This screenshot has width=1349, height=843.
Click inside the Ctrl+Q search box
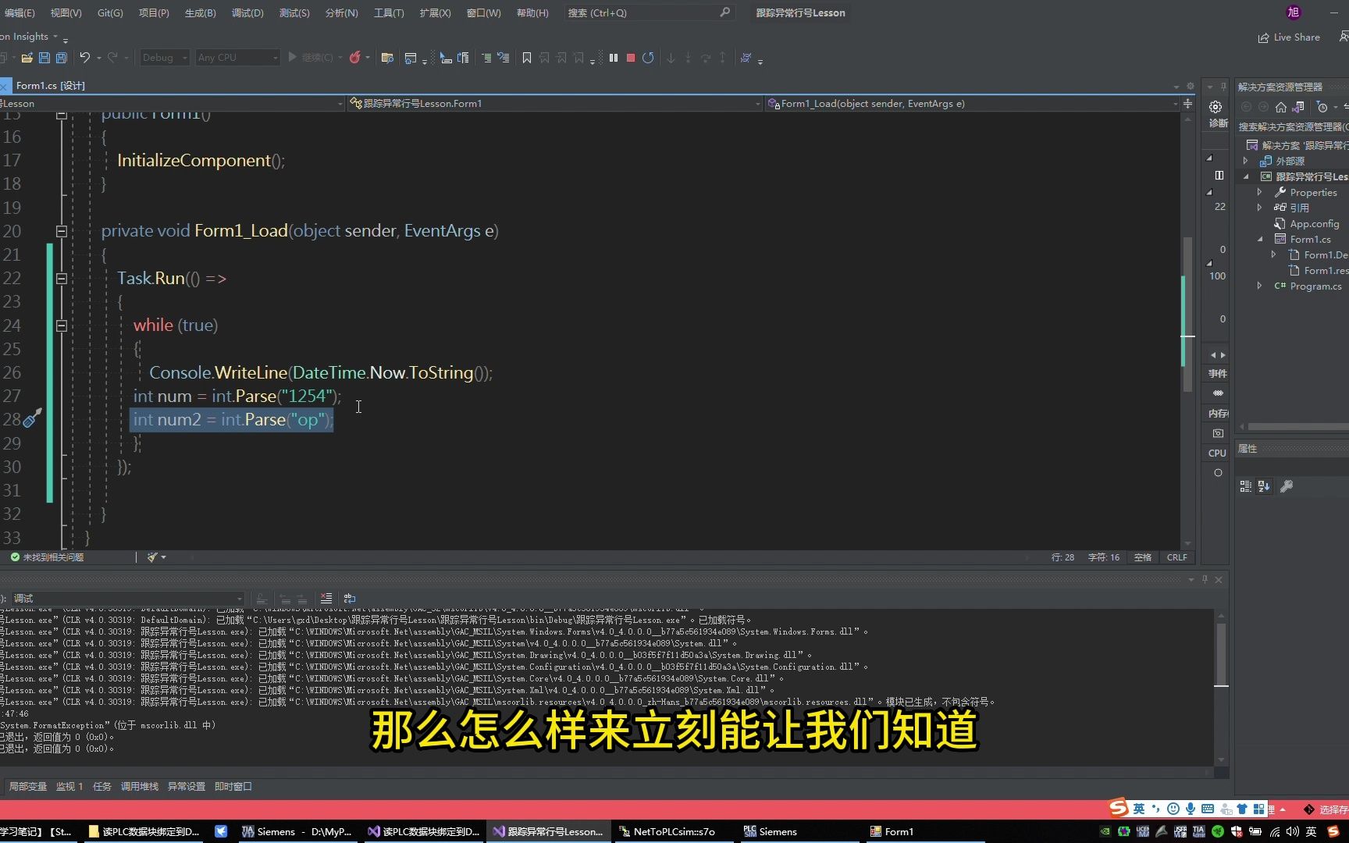[648, 12]
